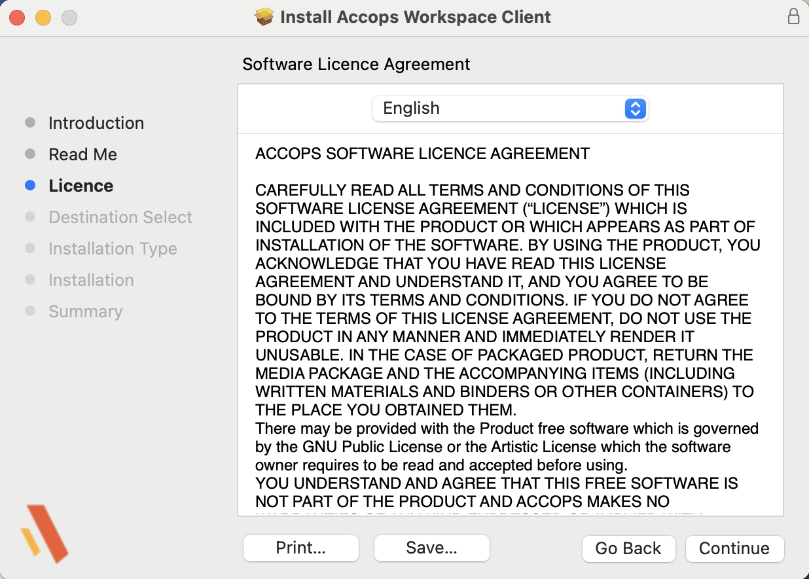This screenshot has width=809, height=579.
Task: Select the Introduction step in the sidebar
Action: point(96,123)
